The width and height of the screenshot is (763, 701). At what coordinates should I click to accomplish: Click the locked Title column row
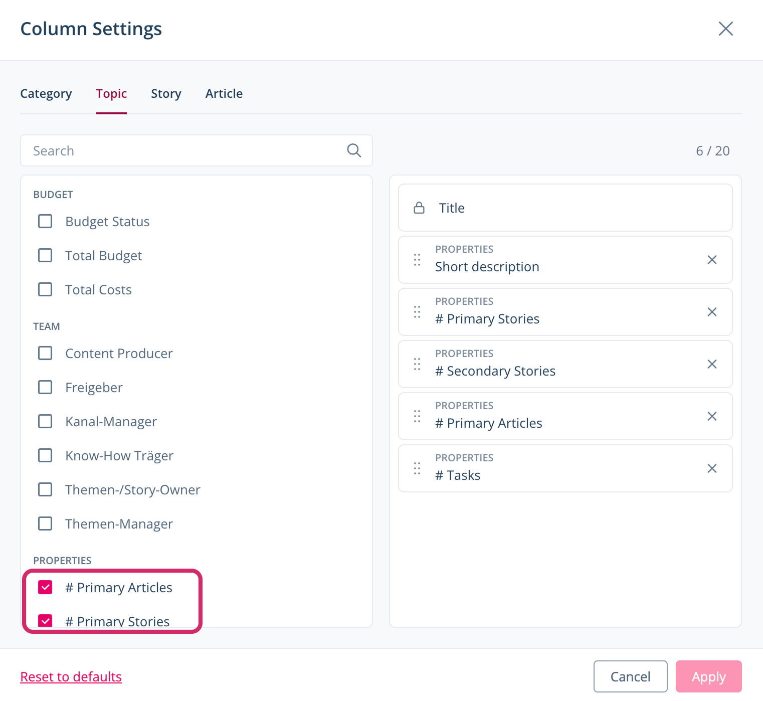(565, 208)
